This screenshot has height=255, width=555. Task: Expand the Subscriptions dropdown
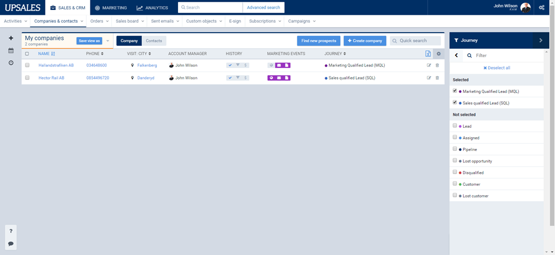tap(265, 21)
